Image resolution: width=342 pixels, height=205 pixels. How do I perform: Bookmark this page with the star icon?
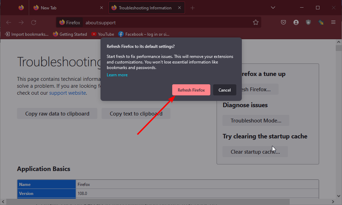coord(256,22)
